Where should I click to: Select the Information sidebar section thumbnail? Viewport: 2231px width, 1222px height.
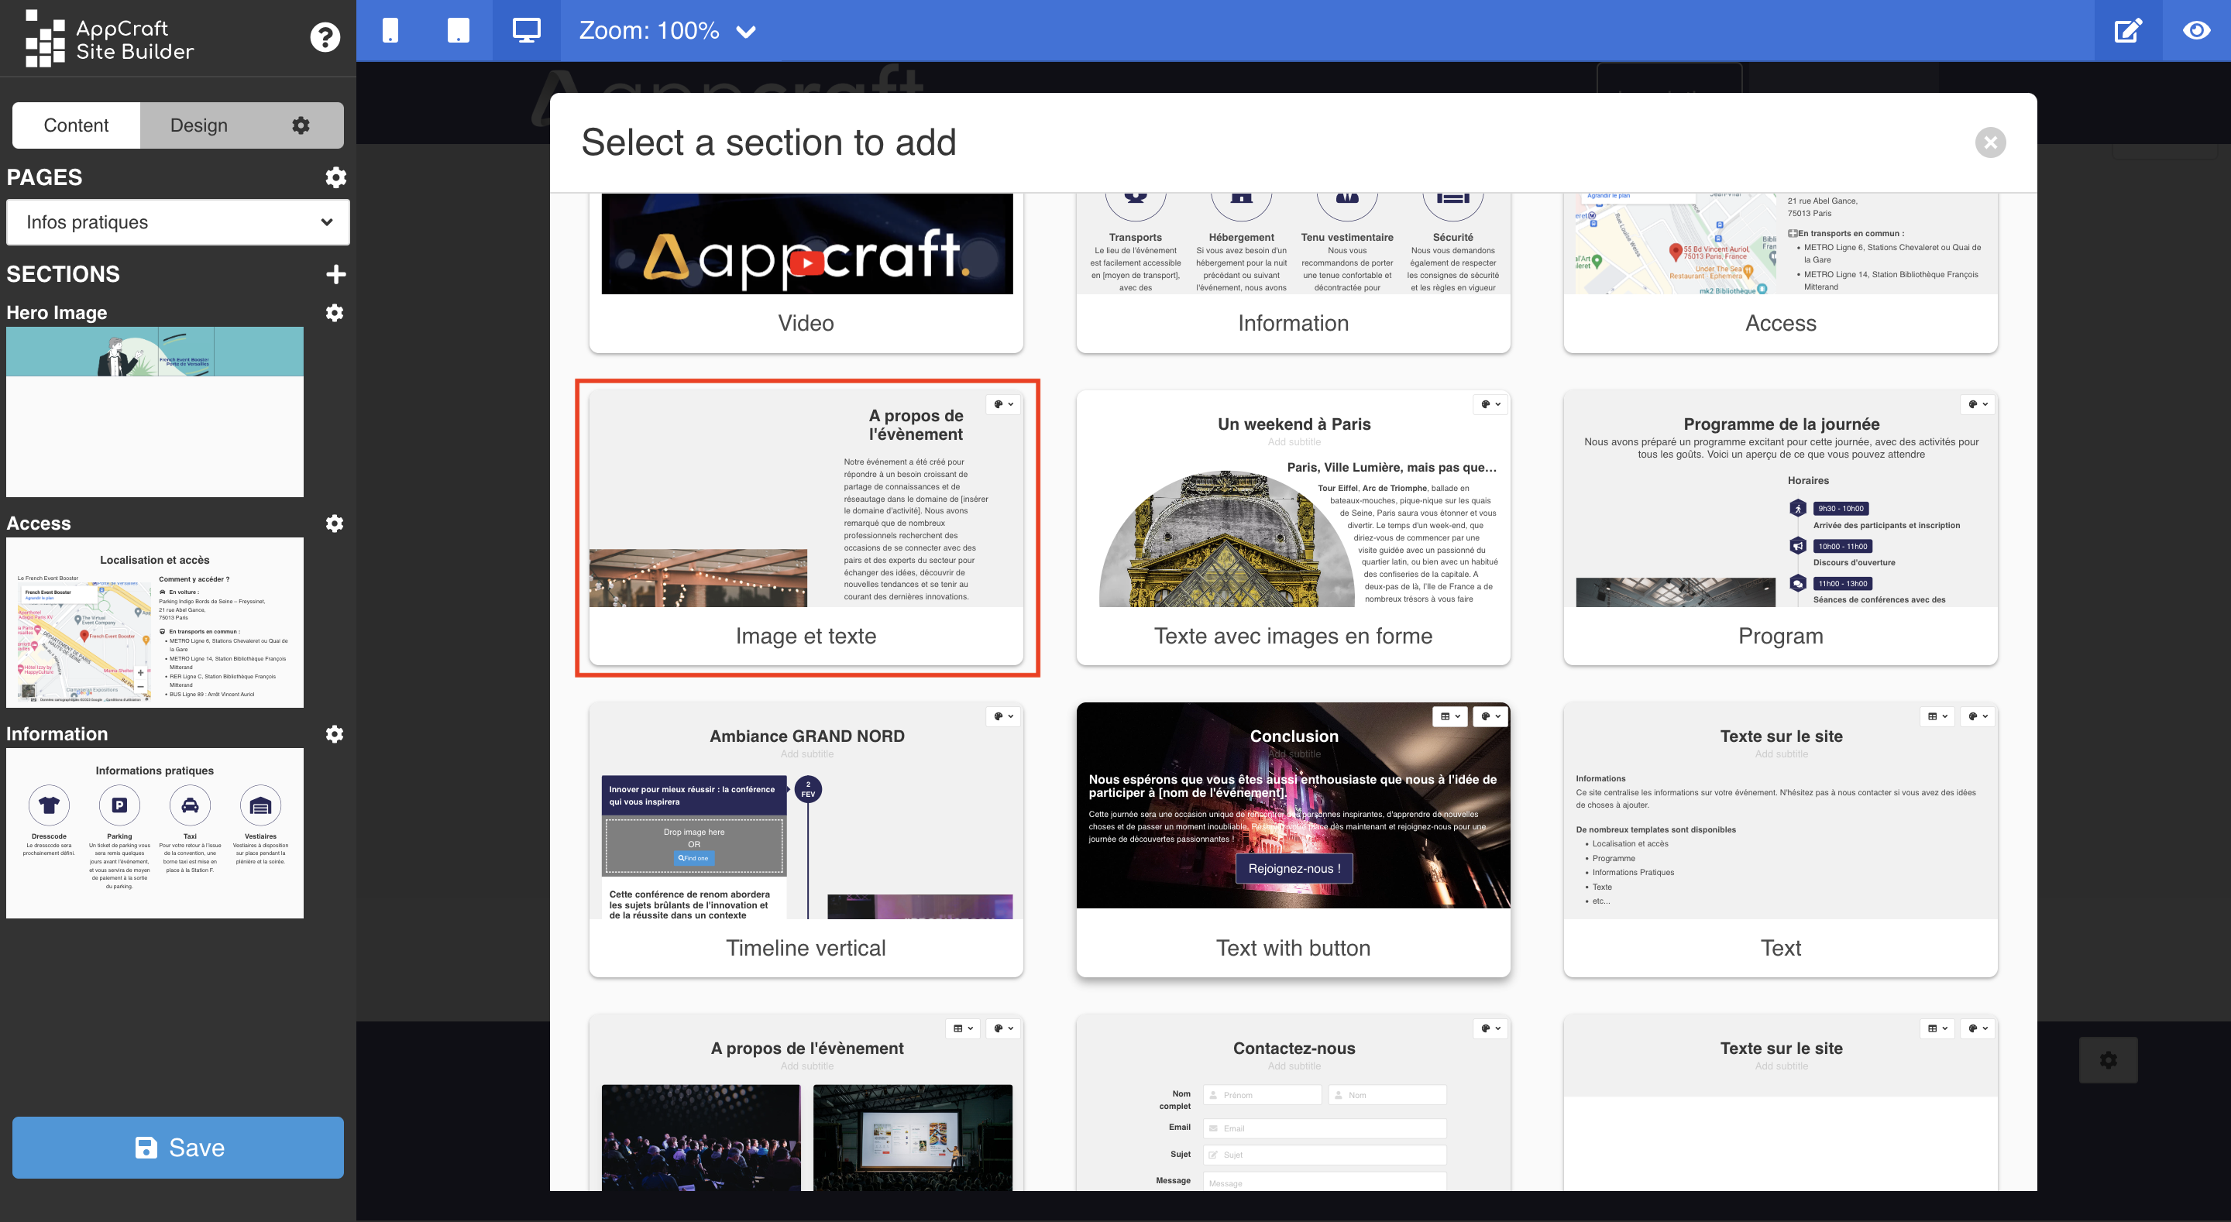click(155, 832)
